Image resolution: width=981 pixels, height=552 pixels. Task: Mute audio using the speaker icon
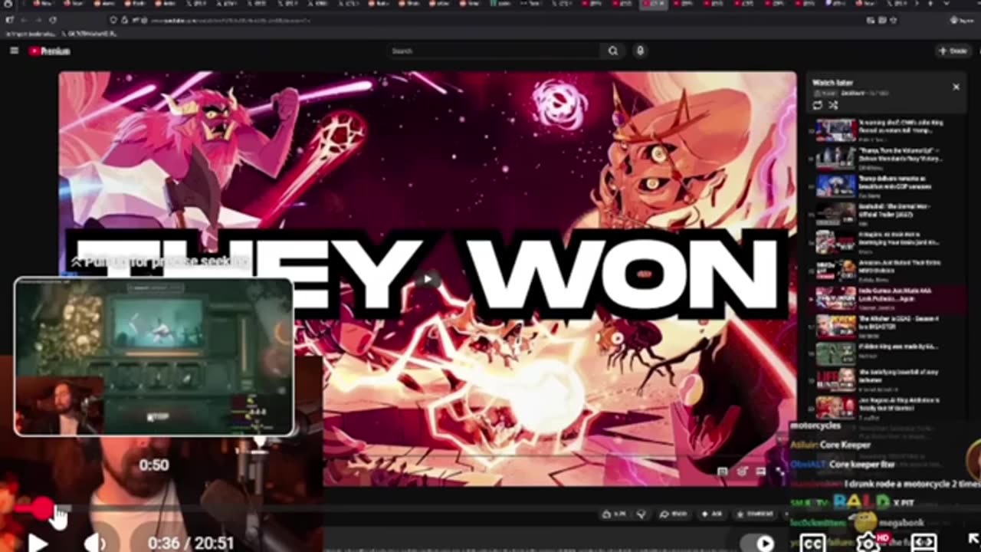coord(94,543)
